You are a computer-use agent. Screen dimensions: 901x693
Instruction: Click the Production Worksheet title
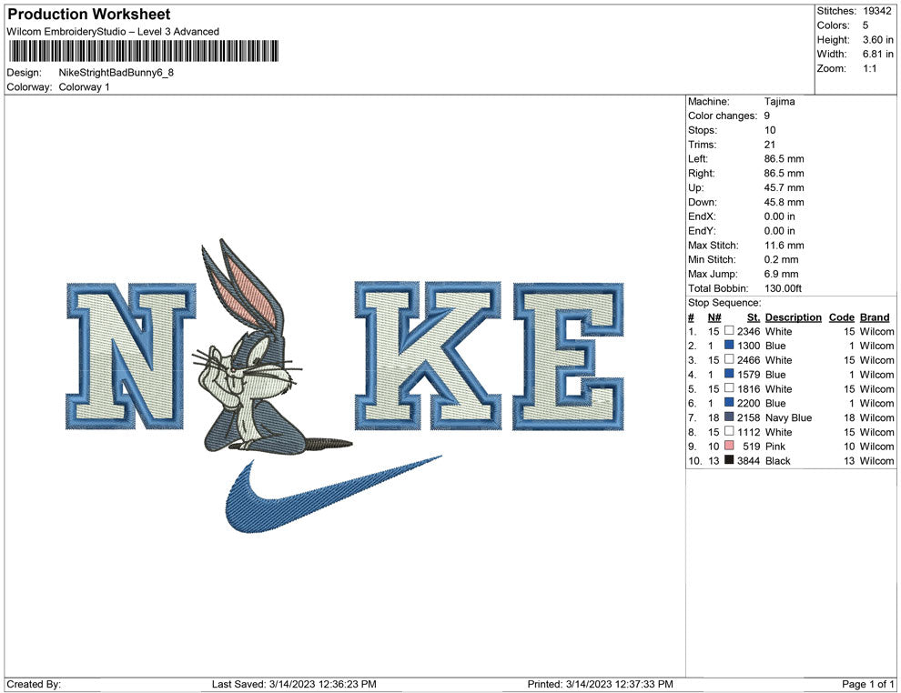click(89, 14)
